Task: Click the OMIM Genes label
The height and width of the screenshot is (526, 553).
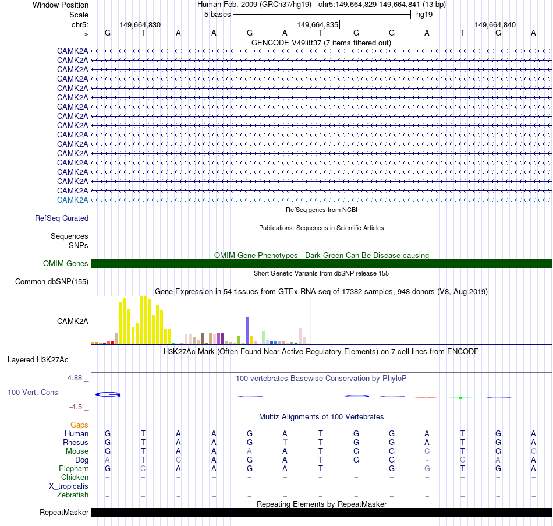Action: 65,264
